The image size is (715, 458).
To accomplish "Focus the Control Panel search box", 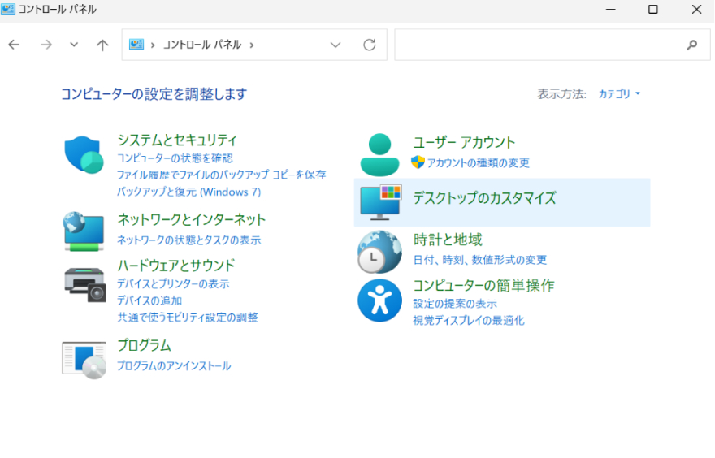I will click(x=552, y=45).
